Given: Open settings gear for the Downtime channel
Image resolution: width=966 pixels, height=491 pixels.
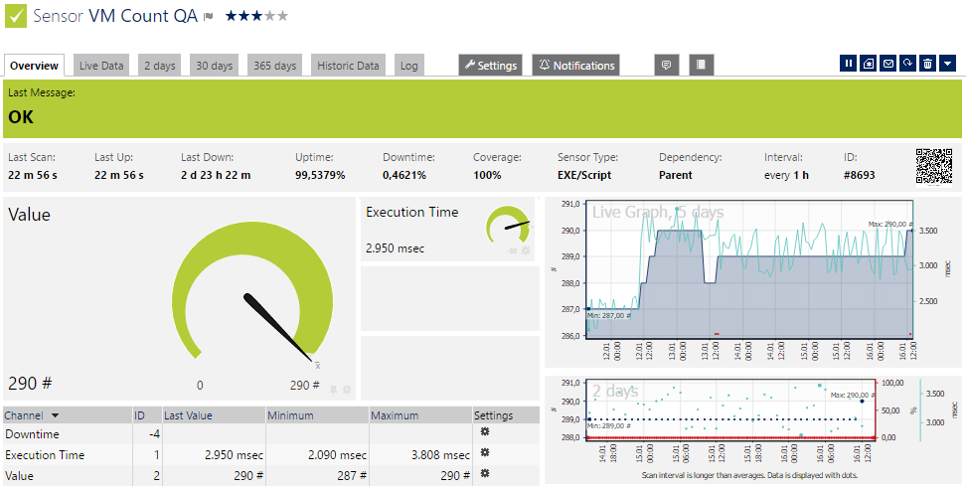Looking at the screenshot, I should (485, 433).
